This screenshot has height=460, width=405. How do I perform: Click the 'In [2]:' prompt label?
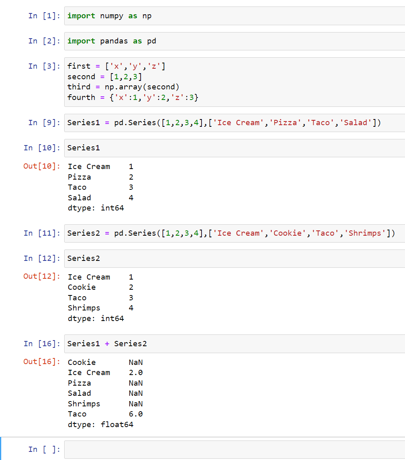click(x=44, y=41)
